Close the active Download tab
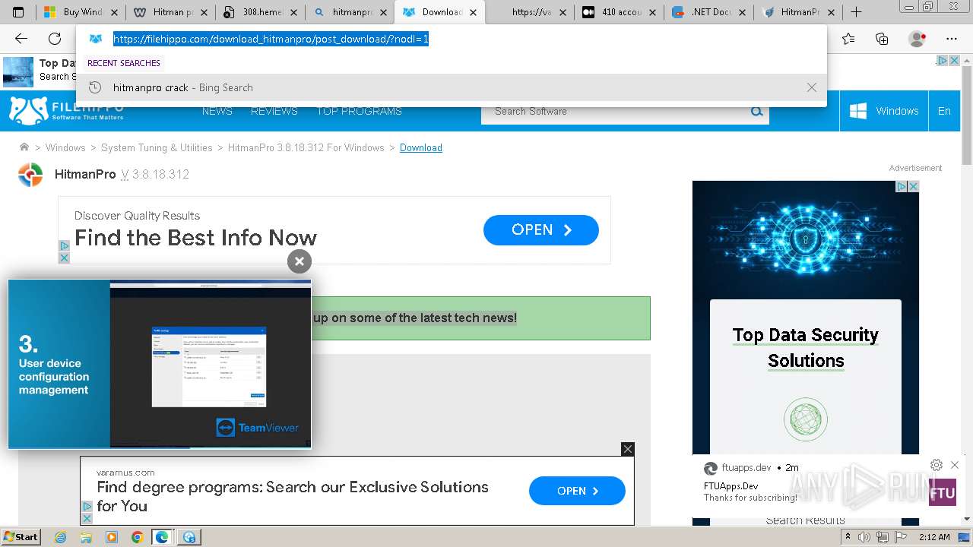973x547 pixels. click(474, 12)
